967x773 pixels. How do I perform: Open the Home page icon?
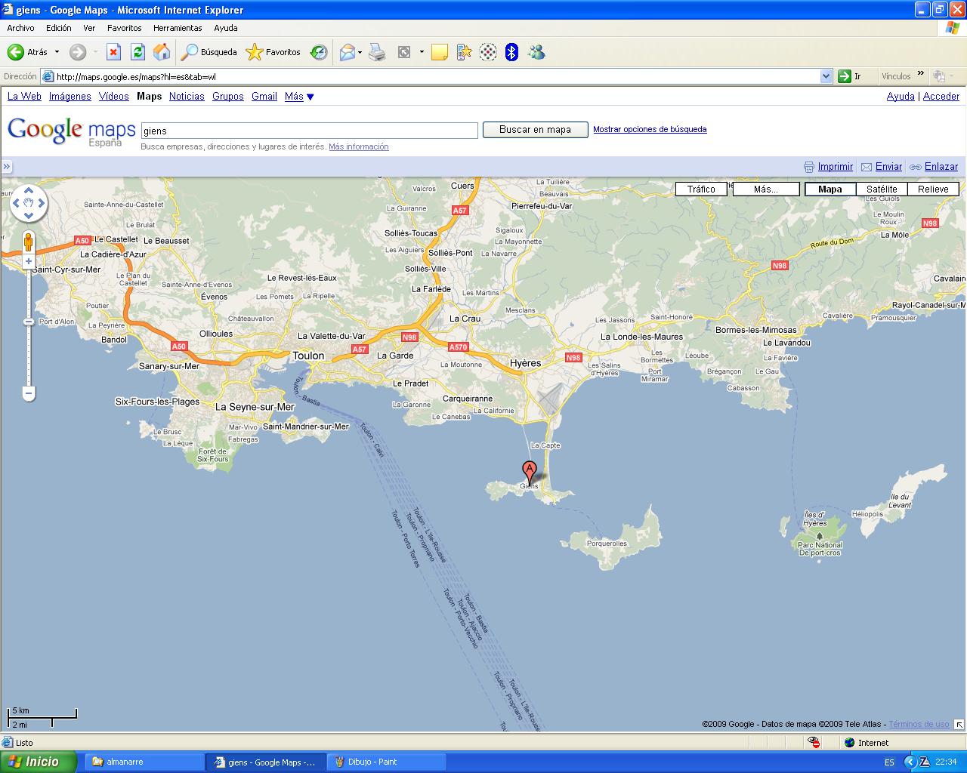[x=162, y=52]
